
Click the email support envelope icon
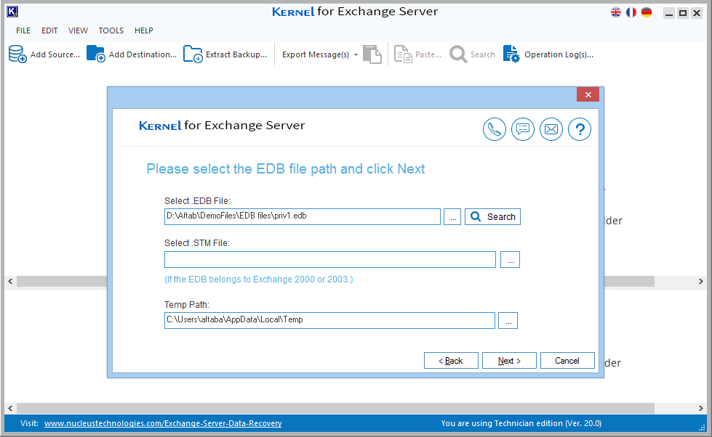(551, 129)
